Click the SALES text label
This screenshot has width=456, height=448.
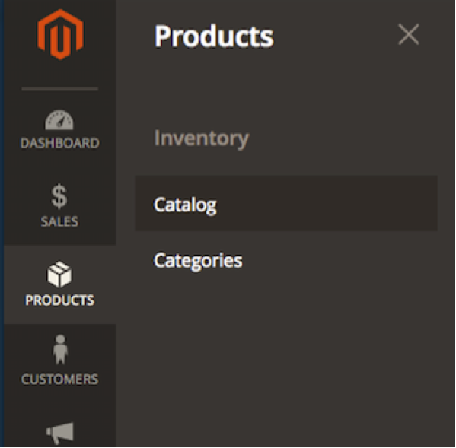coord(59,221)
